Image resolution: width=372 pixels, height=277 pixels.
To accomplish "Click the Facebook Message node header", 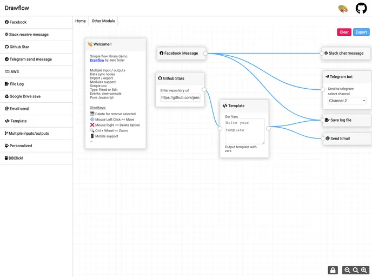I will tap(181, 53).
